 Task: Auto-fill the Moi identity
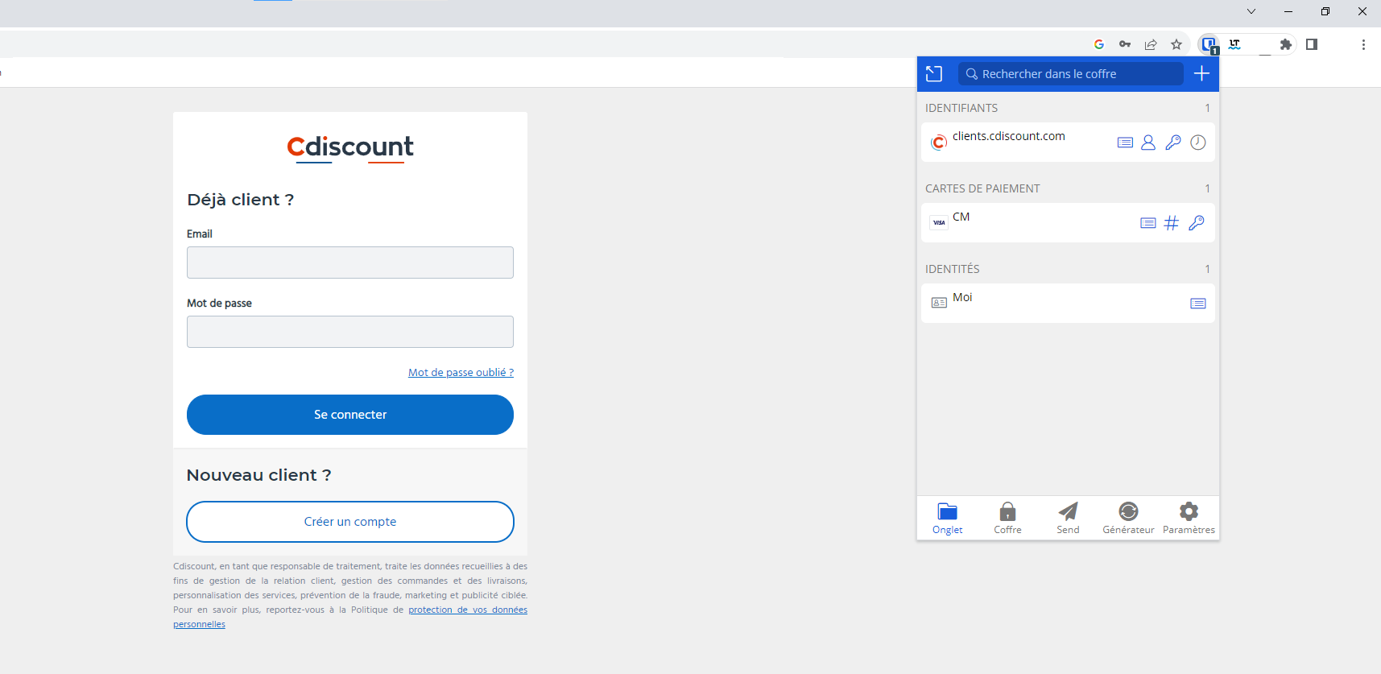[1198, 304]
